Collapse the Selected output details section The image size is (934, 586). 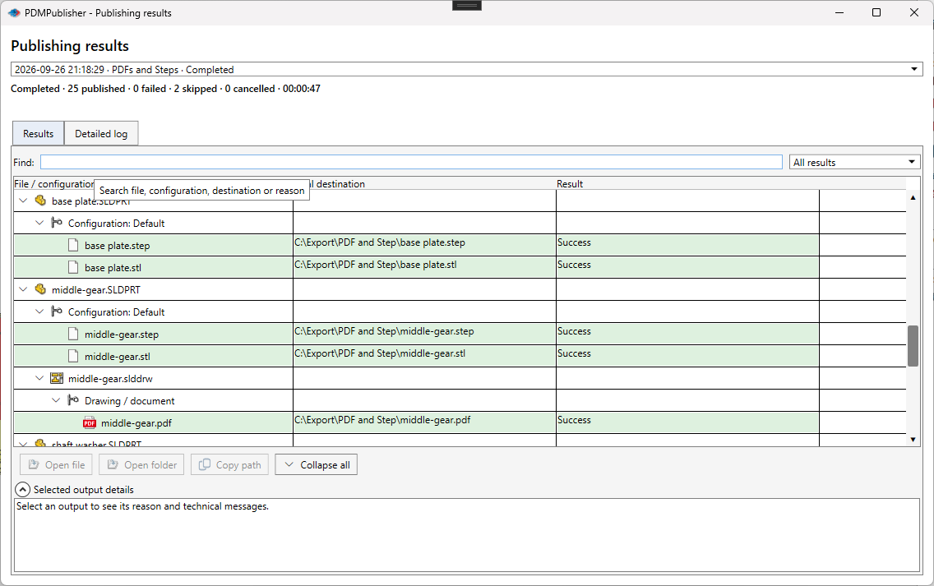pos(23,490)
